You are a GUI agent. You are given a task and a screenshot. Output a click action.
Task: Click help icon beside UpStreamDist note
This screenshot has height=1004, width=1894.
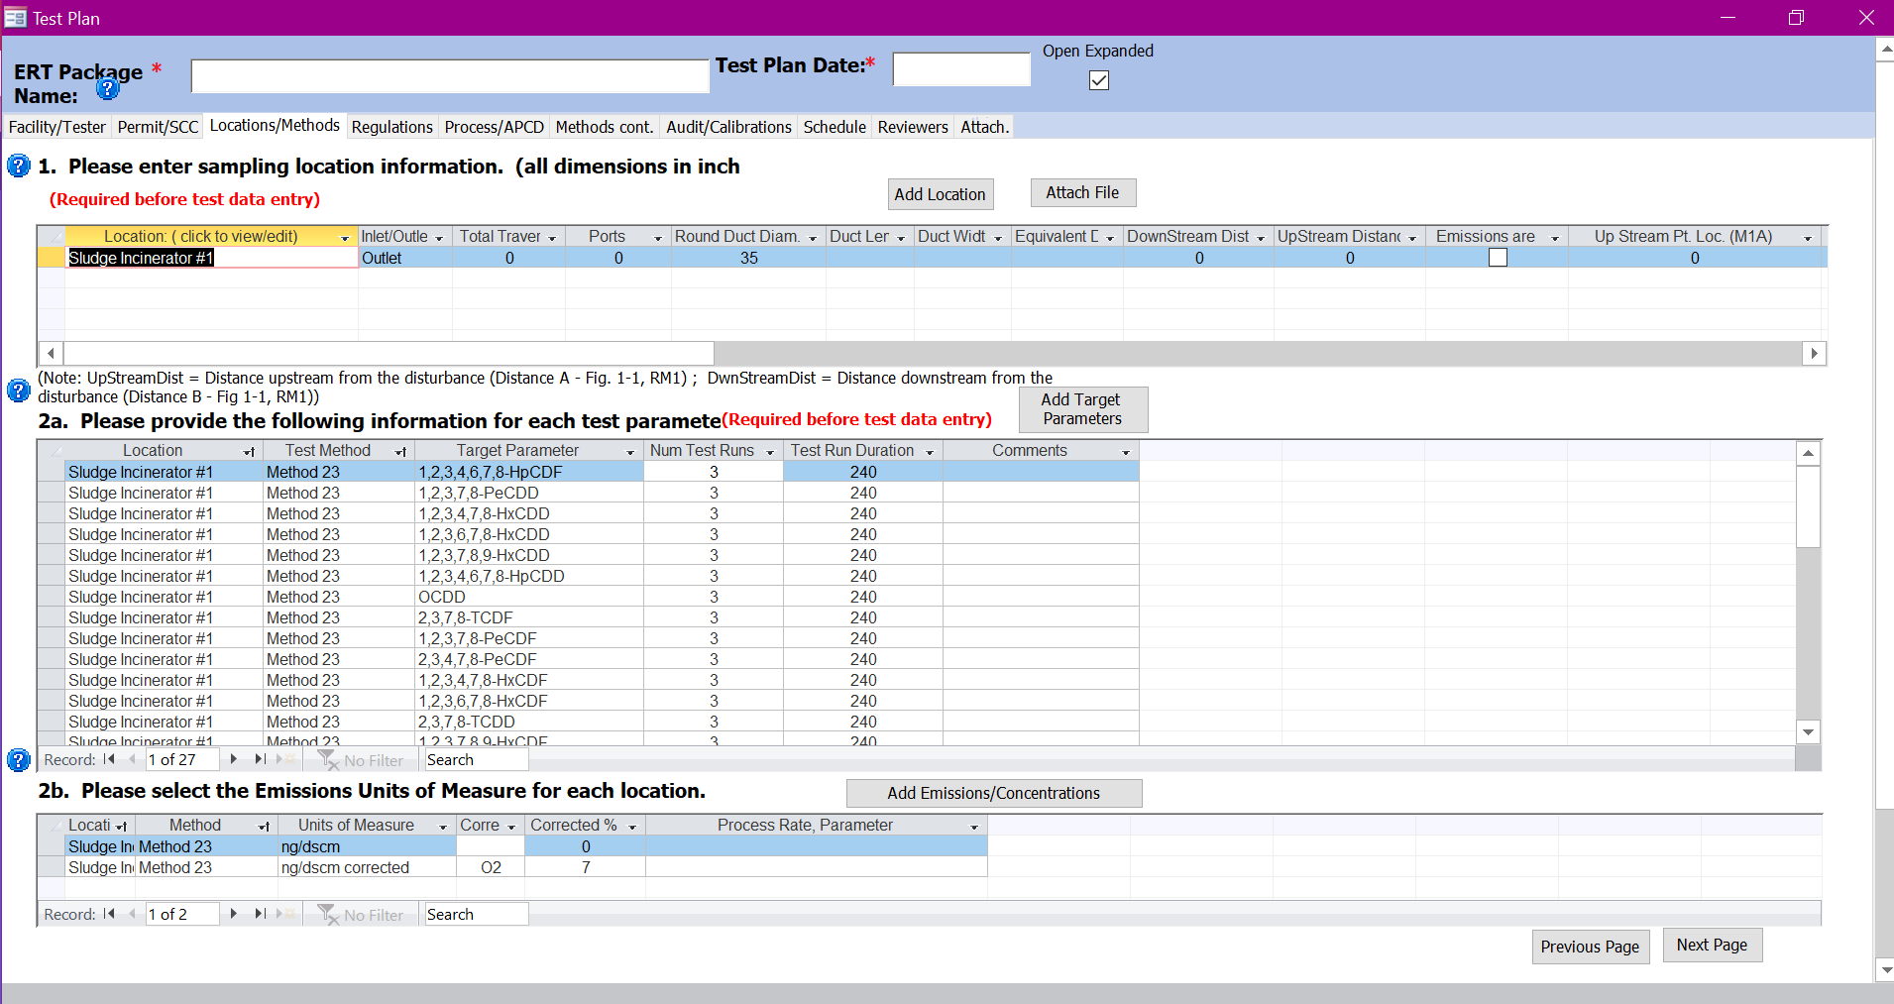(x=19, y=390)
